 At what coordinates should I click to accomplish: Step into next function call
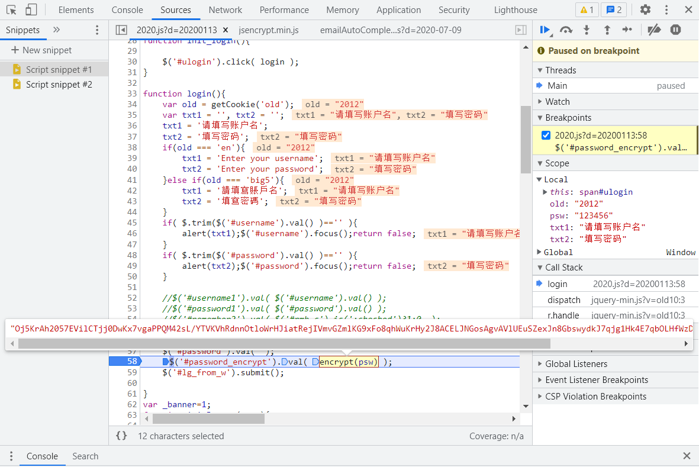587,28
